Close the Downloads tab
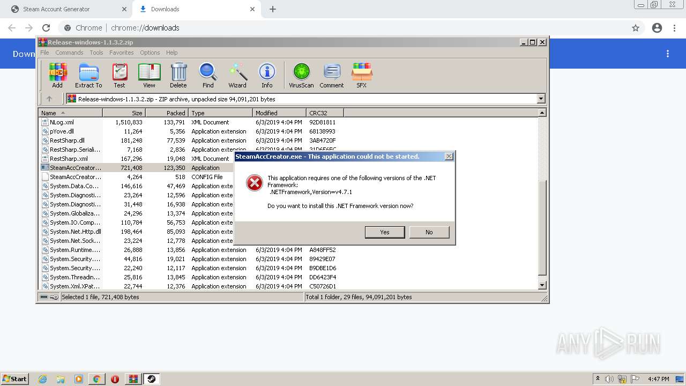This screenshot has height=386, width=686. (252, 9)
